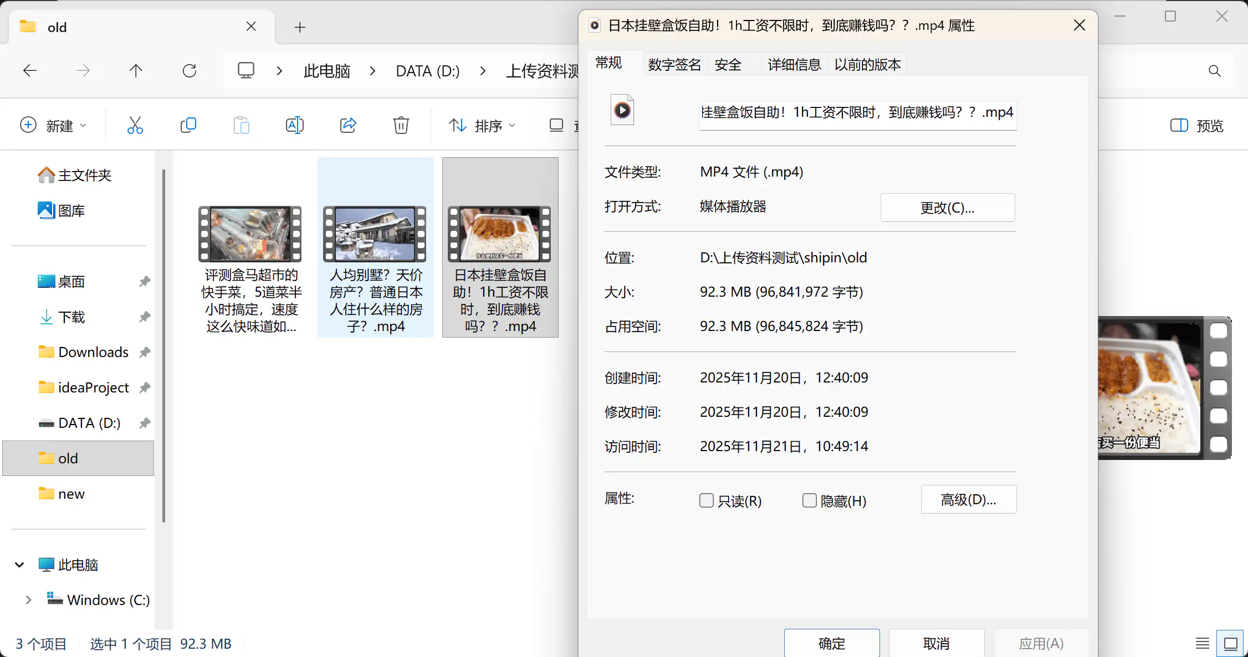This screenshot has height=657, width=1248.
Task: Open the 排序 sort dropdown
Action: tap(482, 125)
